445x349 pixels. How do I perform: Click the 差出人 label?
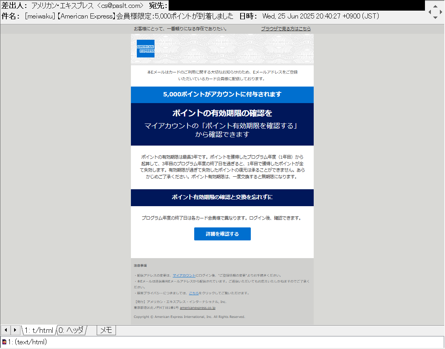coord(14,6)
